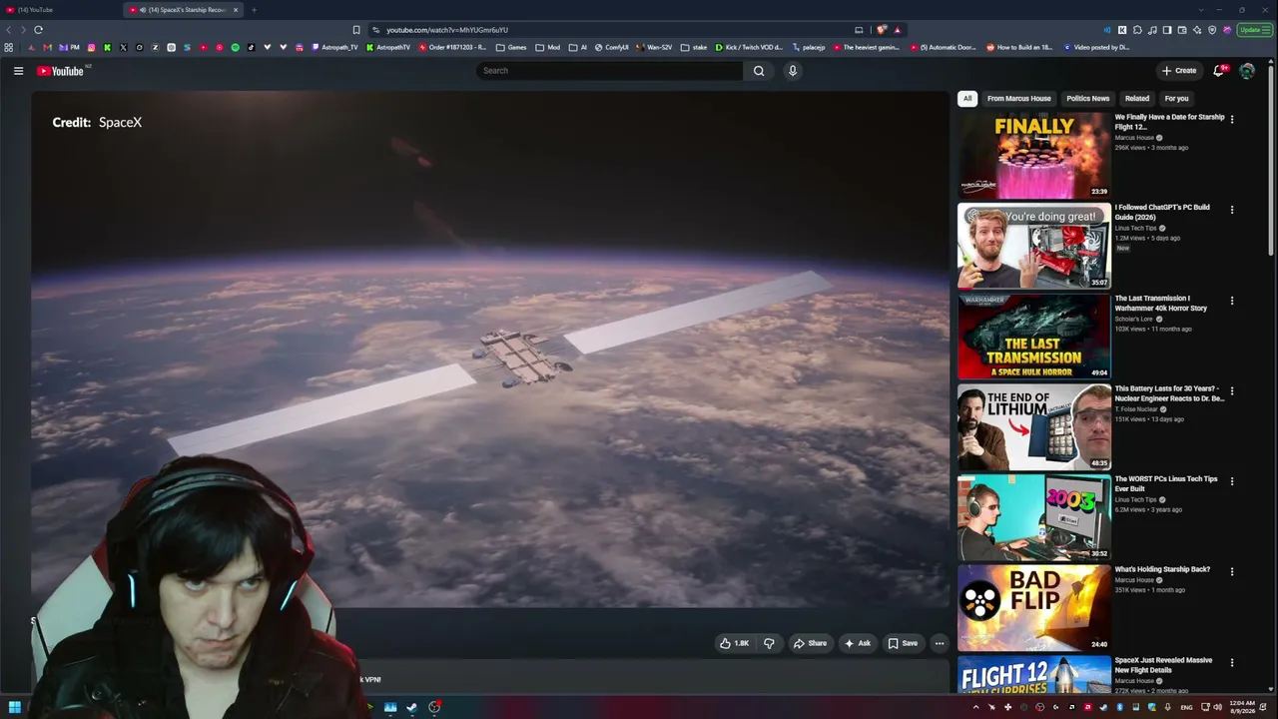Open FINALLY Starship Flight 12 thumbnail
The height and width of the screenshot is (719, 1278).
[1034, 155]
